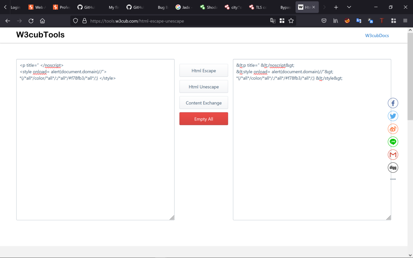The image size is (413, 258).
Task: Focus the left HTML input textarea
Action: tap(95, 140)
